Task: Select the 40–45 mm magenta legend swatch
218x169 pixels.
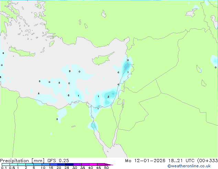Action: [x=93, y=165]
